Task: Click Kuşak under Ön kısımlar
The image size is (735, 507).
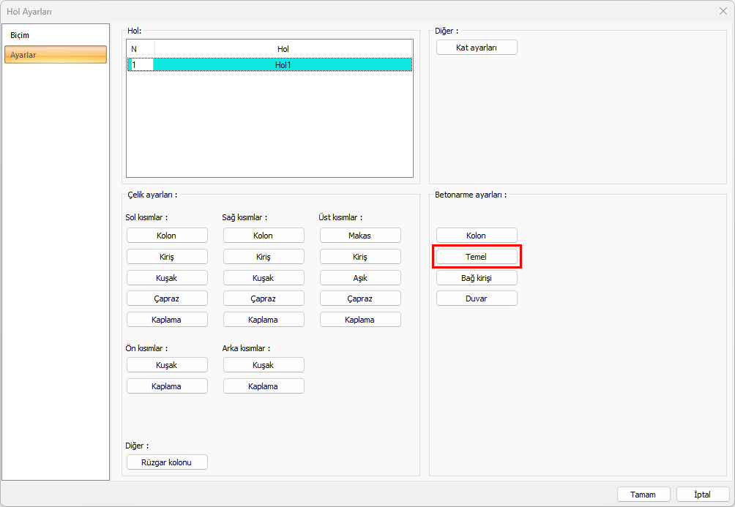Action: (x=167, y=365)
